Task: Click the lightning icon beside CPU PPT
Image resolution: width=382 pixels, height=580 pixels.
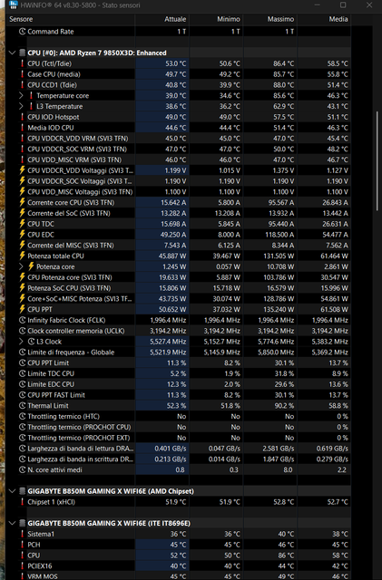Action: (23, 310)
